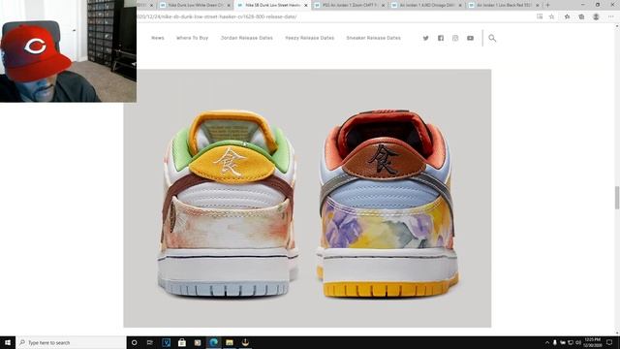Open the anchor app taskbar icon
The height and width of the screenshot is (349, 620).
click(245, 342)
